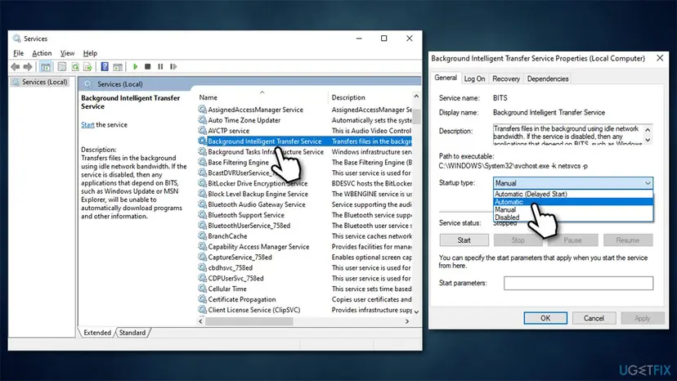Click the gear icon of AssignedAccessManager Service
This screenshot has width=677, height=381.
202,110
